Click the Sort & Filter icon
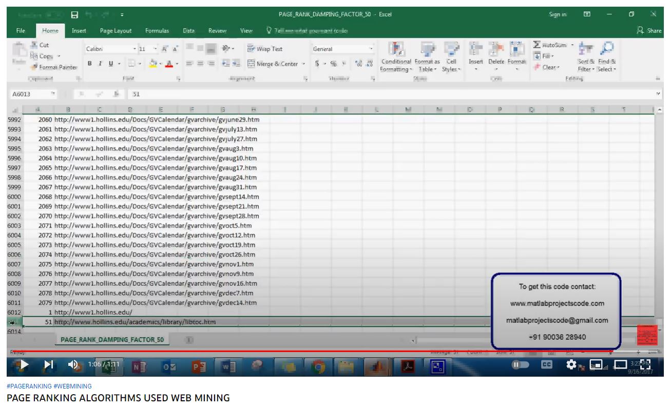 585,49
